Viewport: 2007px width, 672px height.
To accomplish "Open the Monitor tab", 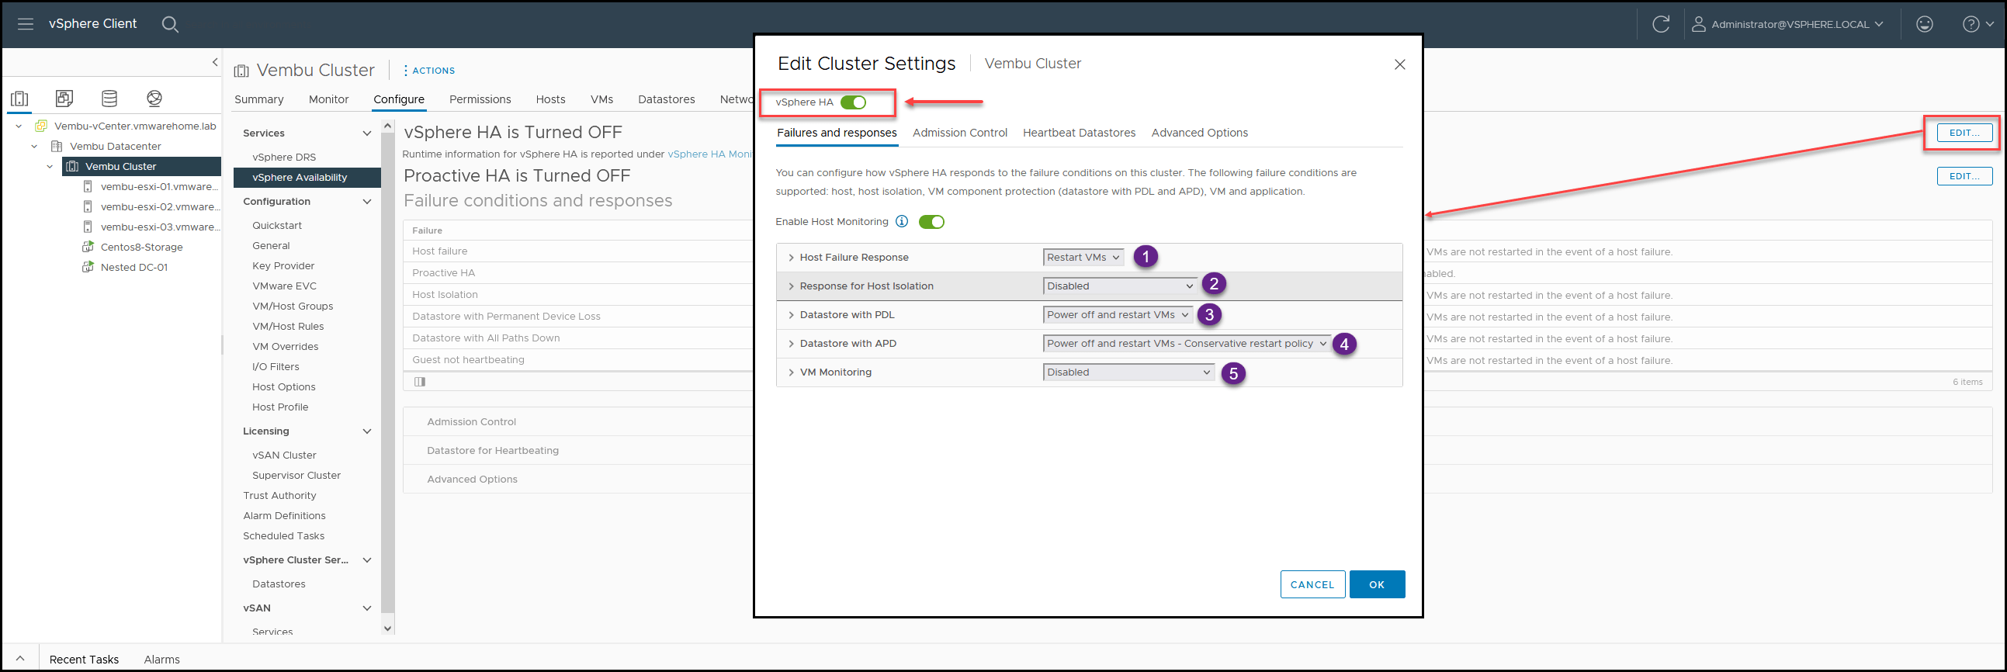I will [x=328, y=99].
